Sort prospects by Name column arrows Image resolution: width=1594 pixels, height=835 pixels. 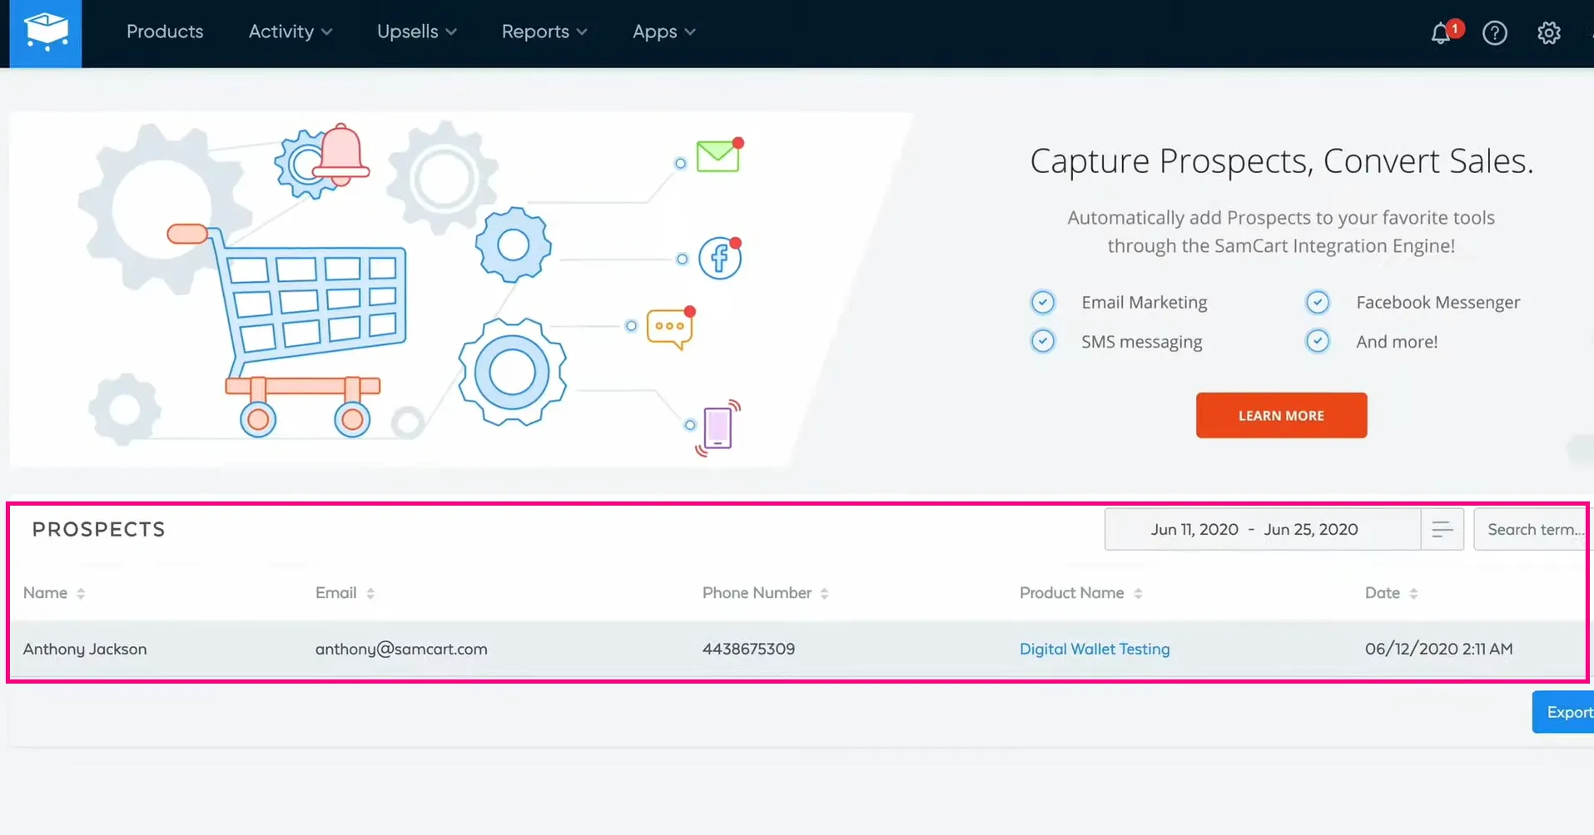pyautogui.click(x=81, y=594)
